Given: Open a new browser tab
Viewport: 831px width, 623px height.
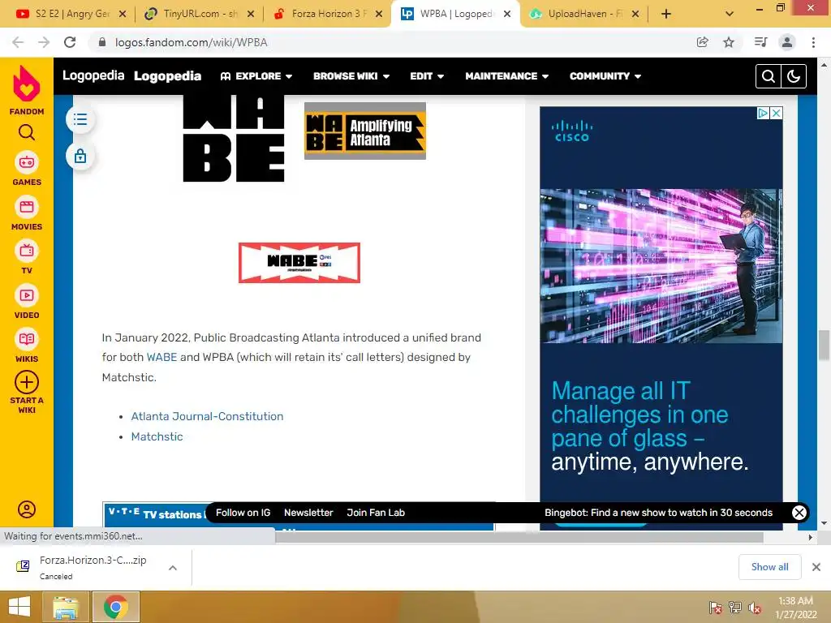Looking at the screenshot, I should [666, 14].
